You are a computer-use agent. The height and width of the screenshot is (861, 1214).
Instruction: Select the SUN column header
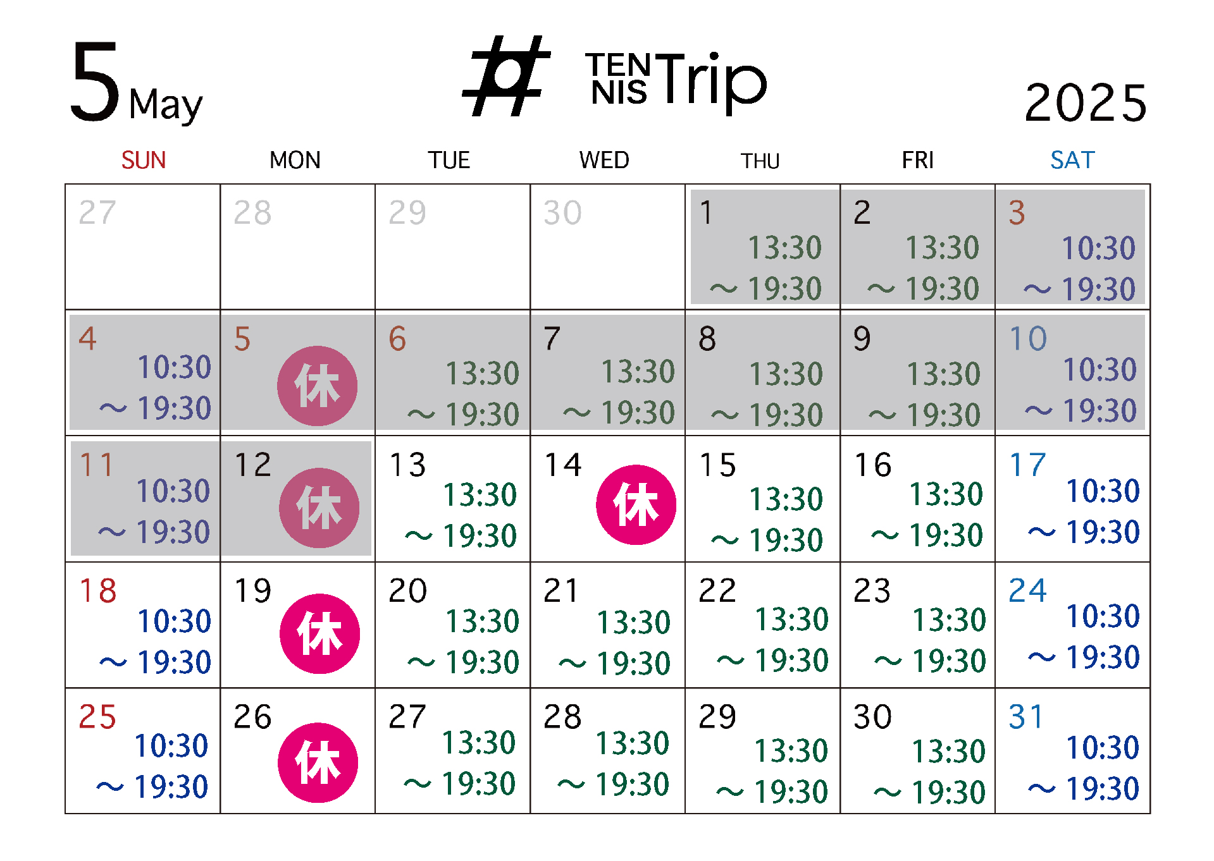[144, 161]
